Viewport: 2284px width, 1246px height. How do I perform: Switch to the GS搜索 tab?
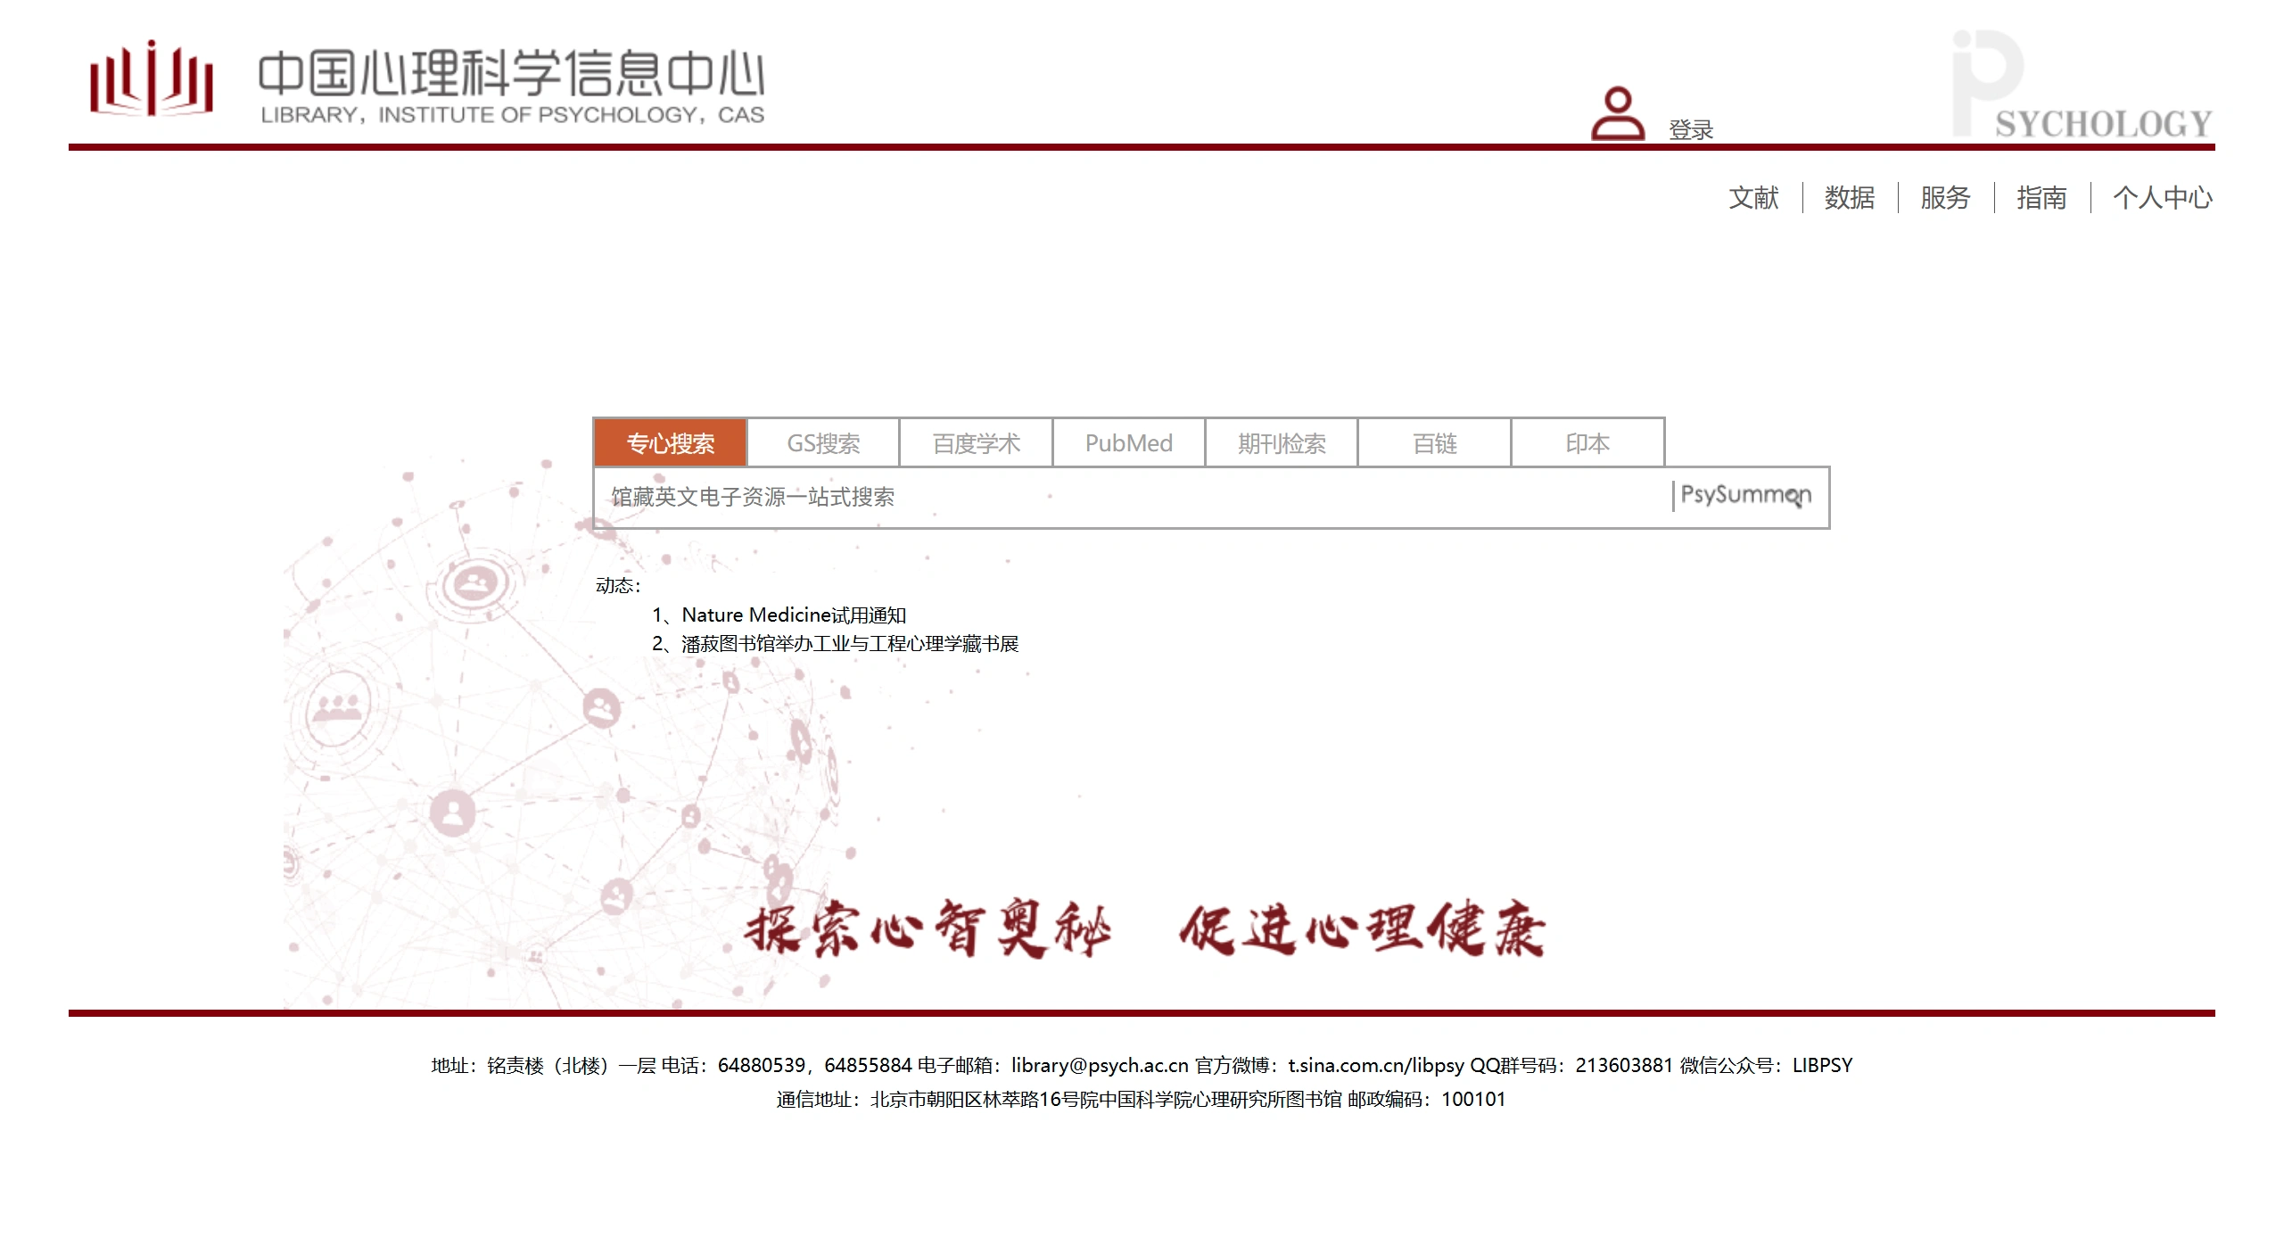pyautogui.click(x=823, y=442)
